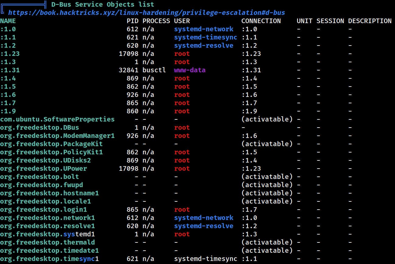Select ':1.2' in the NAME column
The height and width of the screenshot is (264, 395).
[x=8, y=46]
